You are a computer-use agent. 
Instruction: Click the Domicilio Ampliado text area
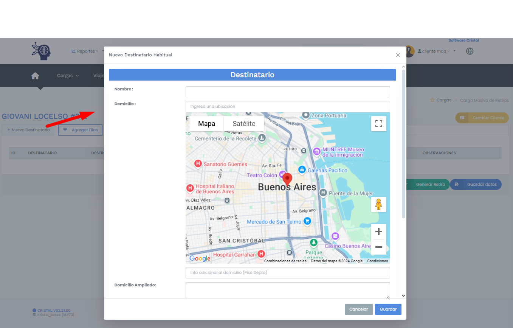(x=288, y=291)
